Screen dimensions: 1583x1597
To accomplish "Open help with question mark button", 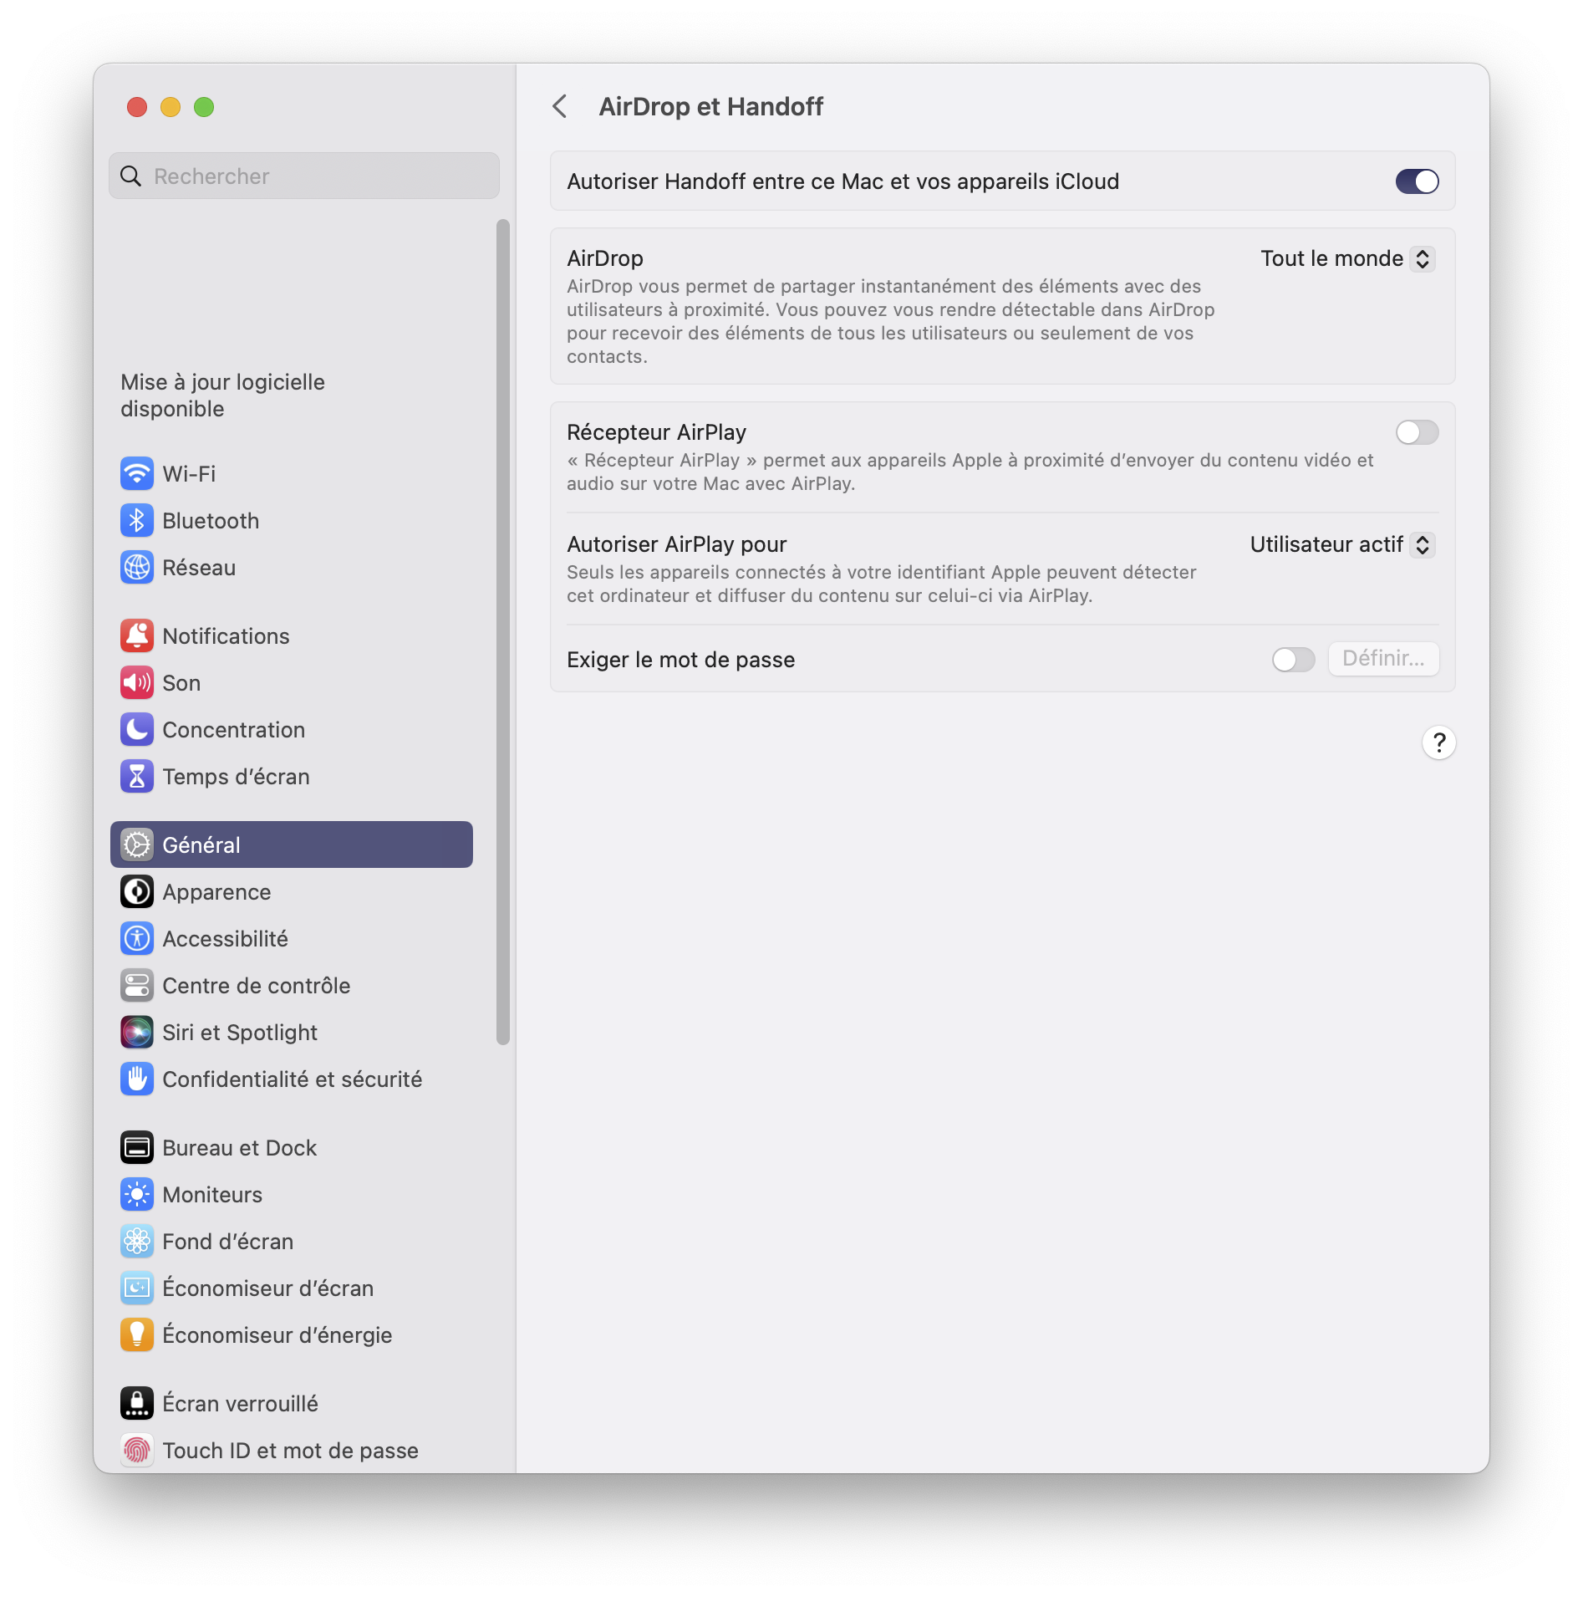I will click(x=1438, y=742).
